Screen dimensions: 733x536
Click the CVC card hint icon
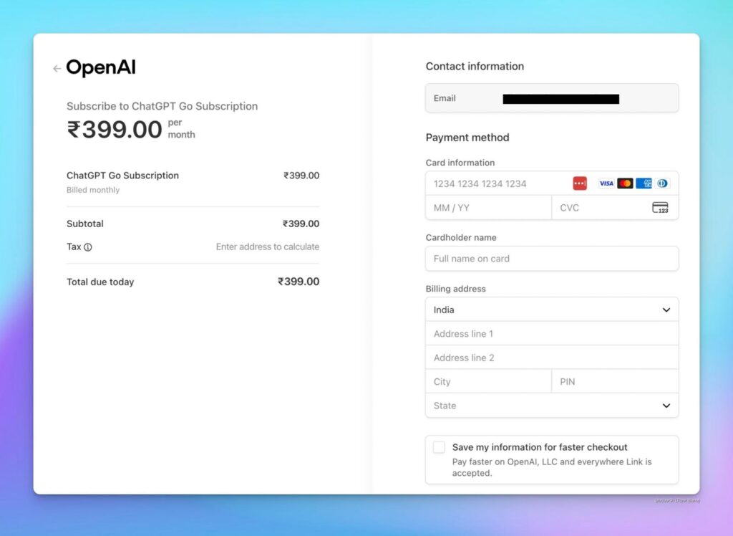click(x=660, y=208)
